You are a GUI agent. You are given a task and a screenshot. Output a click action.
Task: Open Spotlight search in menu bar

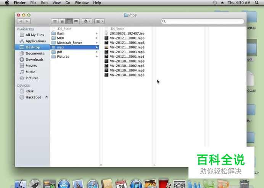pos(257,3)
